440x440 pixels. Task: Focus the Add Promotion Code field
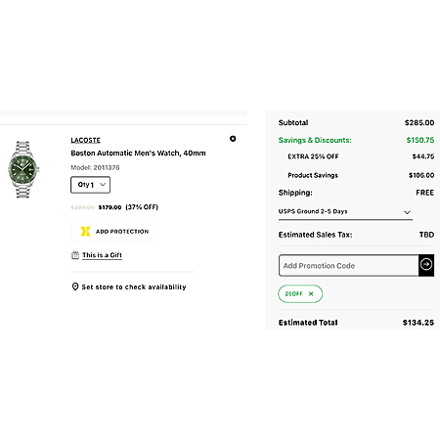point(349,265)
